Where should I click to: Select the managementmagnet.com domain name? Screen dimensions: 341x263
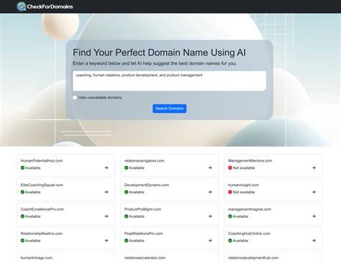[x=250, y=209]
